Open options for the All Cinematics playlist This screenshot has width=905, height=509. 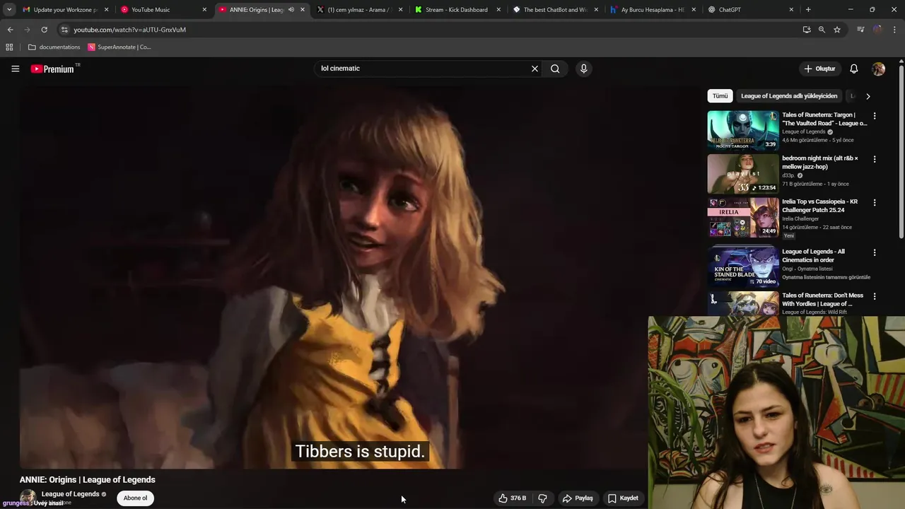click(875, 252)
